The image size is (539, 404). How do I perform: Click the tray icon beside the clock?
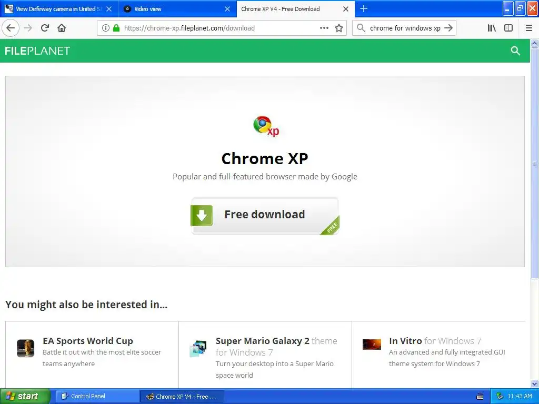coord(500,396)
